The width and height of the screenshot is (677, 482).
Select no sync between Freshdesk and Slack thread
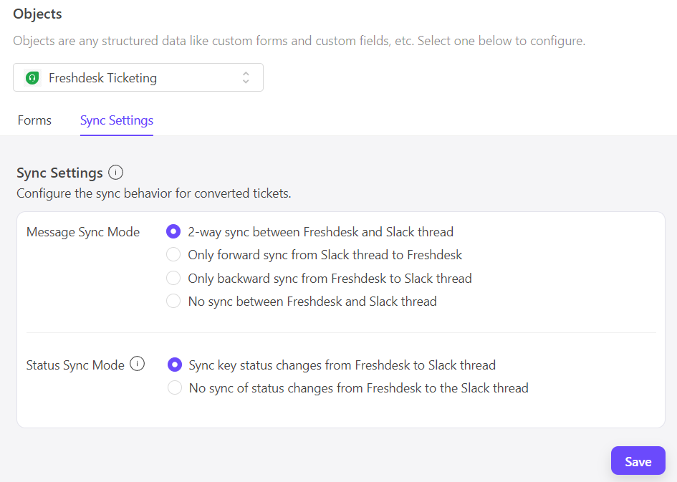coord(173,302)
